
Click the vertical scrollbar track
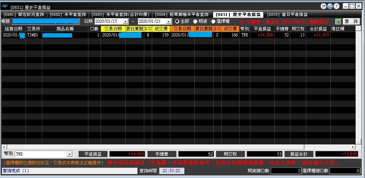pyautogui.click(x=358, y=85)
